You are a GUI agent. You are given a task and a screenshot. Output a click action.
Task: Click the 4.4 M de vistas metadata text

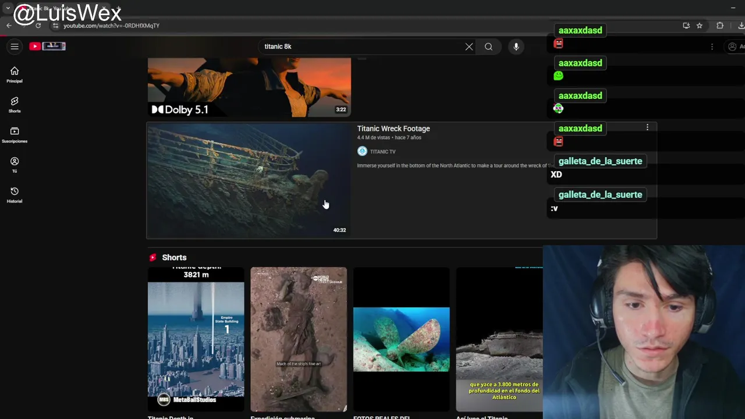pyautogui.click(x=373, y=138)
